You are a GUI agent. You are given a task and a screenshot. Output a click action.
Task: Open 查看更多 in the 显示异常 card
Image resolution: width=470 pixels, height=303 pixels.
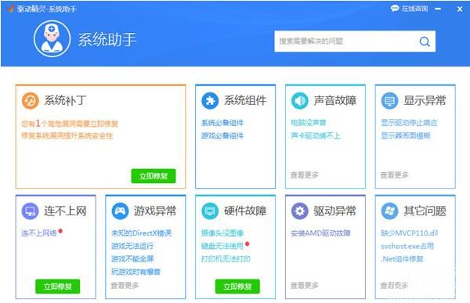click(x=395, y=175)
